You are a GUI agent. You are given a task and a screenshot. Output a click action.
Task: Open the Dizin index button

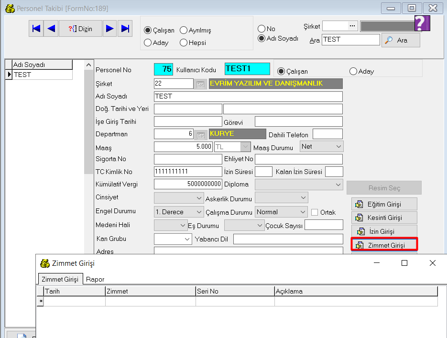(80, 29)
